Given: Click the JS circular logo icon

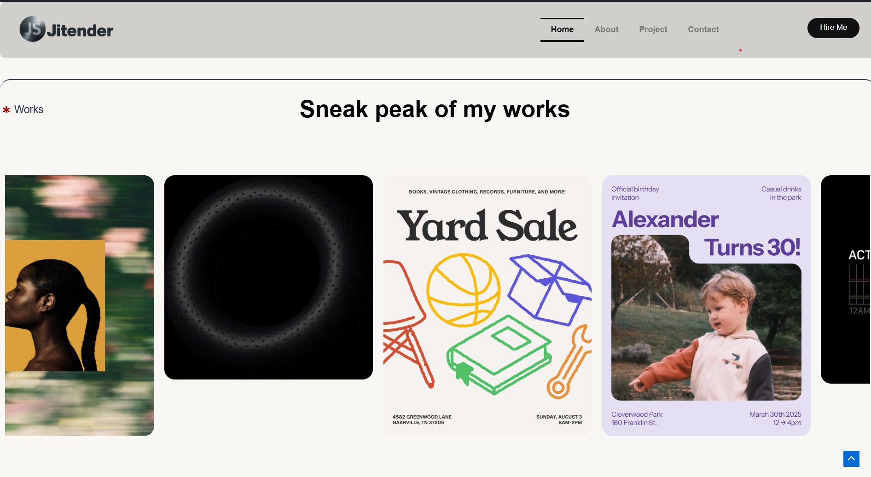Looking at the screenshot, I should pos(32,29).
